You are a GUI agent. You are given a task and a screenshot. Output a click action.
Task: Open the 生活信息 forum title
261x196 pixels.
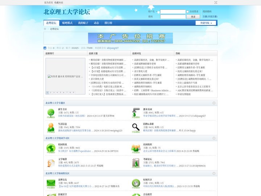click(x=62, y=124)
